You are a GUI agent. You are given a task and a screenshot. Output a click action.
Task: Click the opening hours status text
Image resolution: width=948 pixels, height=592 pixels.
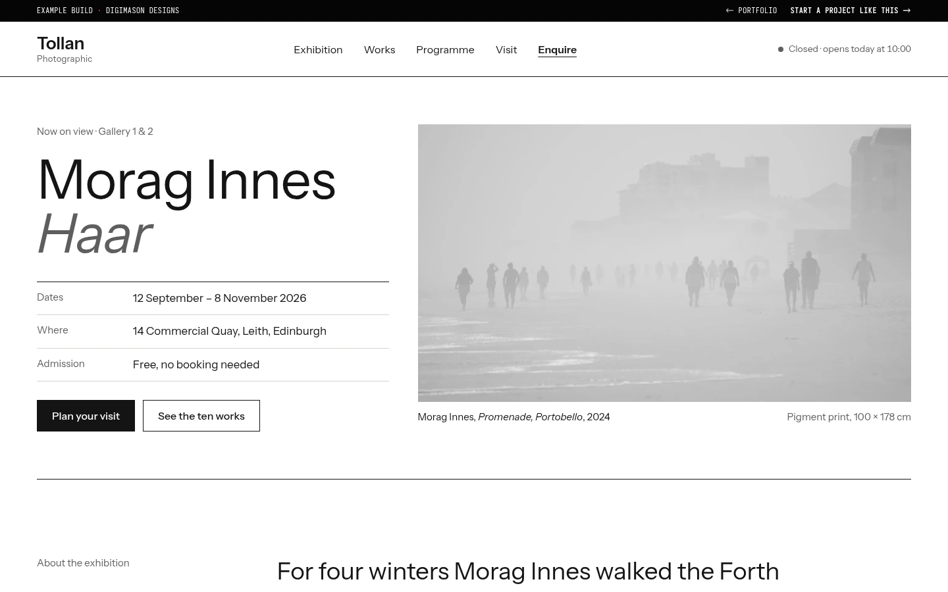point(850,49)
